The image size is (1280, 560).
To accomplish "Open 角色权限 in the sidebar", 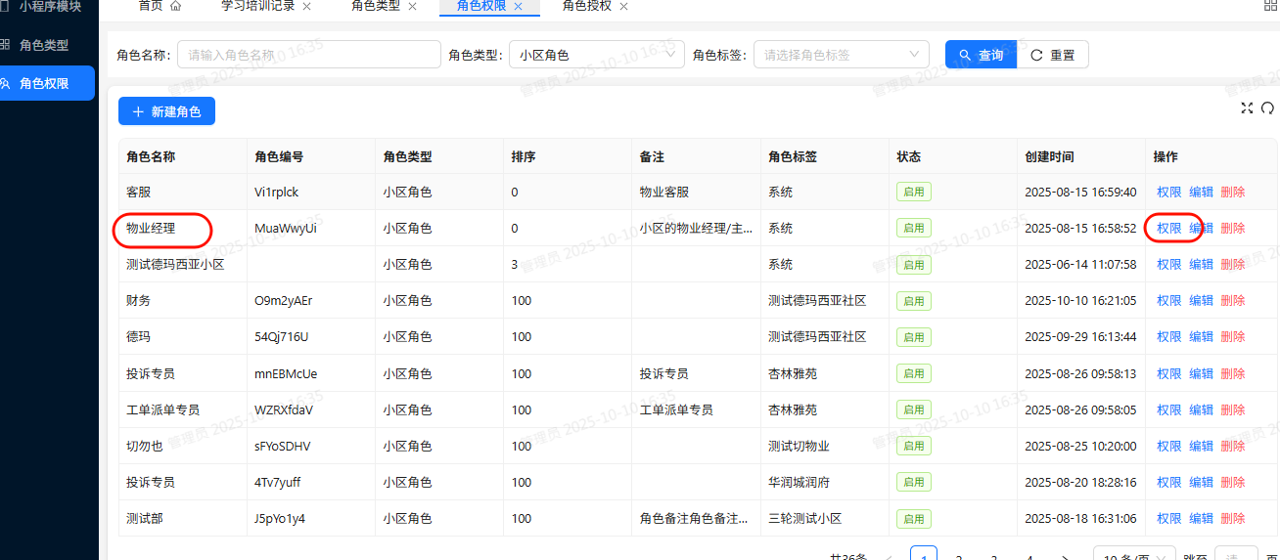I will pos(44,83).
